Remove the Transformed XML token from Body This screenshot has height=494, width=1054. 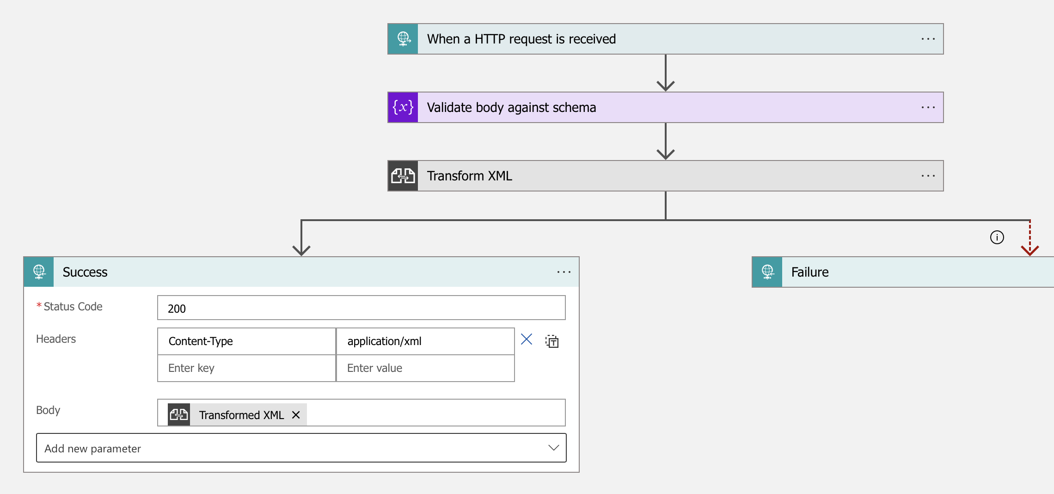coord(296,415)
